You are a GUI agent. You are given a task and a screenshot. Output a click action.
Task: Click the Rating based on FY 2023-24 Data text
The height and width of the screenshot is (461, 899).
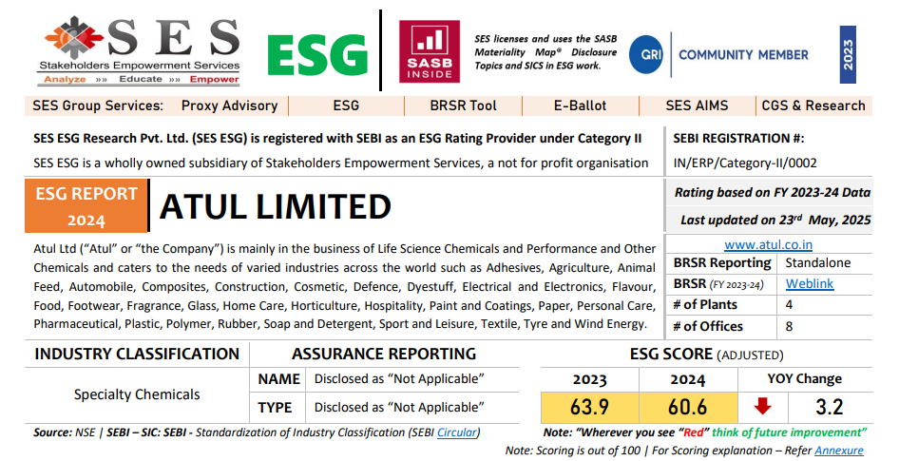773,193
